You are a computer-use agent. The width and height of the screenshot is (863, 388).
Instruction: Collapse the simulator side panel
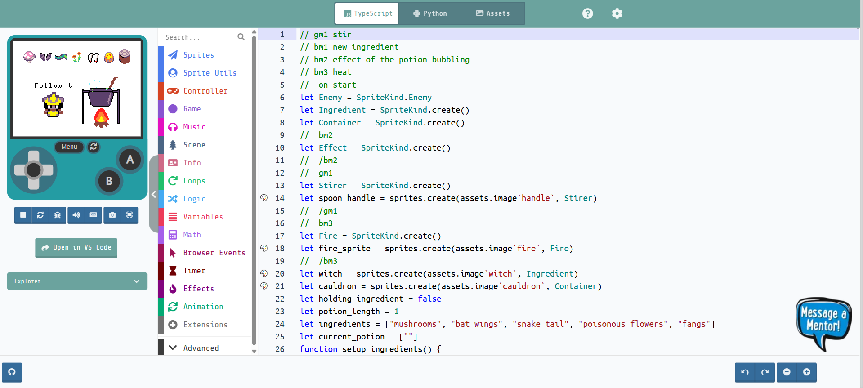tap(154, 194)
